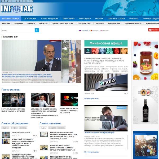Click views eye icon showing 363
Viewport: 159px width, 159px height.
click(74, 142)
